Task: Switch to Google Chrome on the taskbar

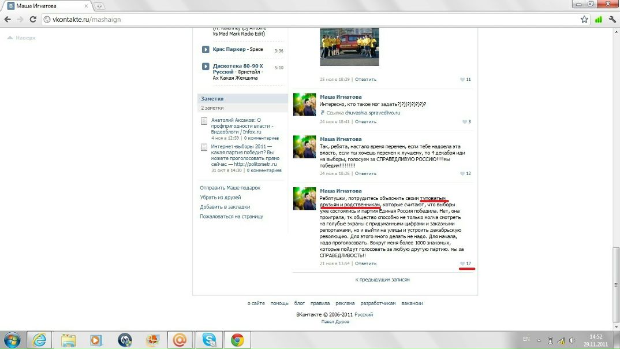Action: click(237, 340)
